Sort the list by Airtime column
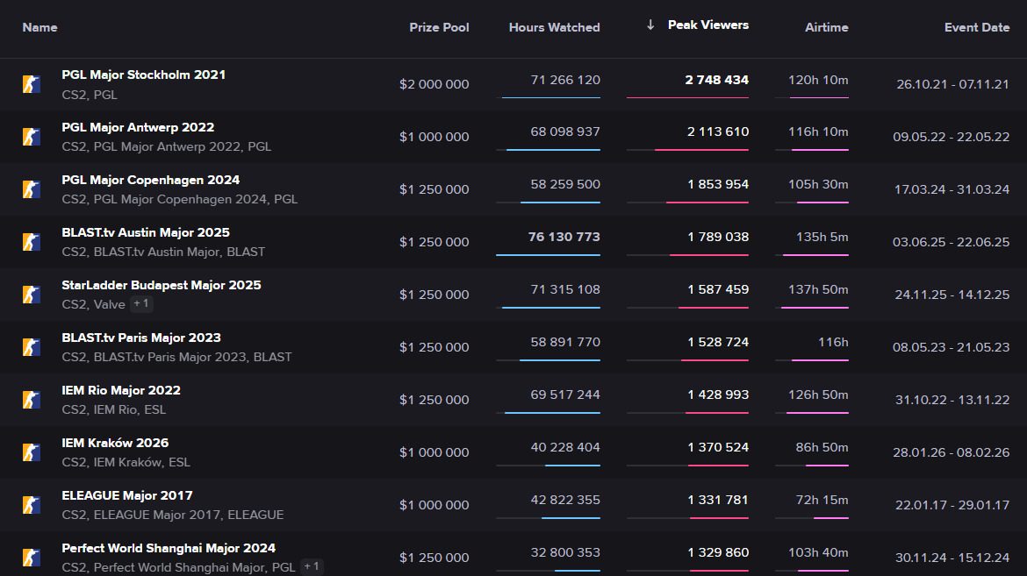This screenshot has width=1027, height=576. point(826,27)
